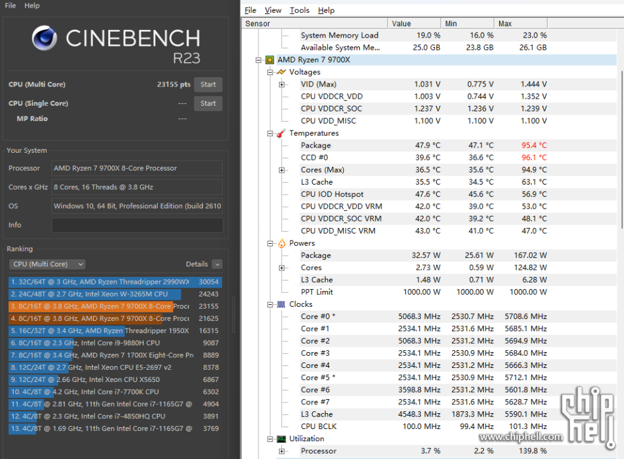The image size is (624, 459).
Task: Click the Min column header
Action: pos(467,24)
